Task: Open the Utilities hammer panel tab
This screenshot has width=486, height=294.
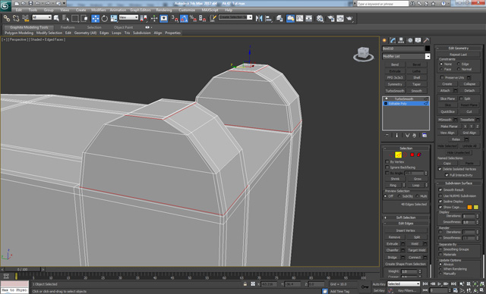Action: tap(427, 40)
